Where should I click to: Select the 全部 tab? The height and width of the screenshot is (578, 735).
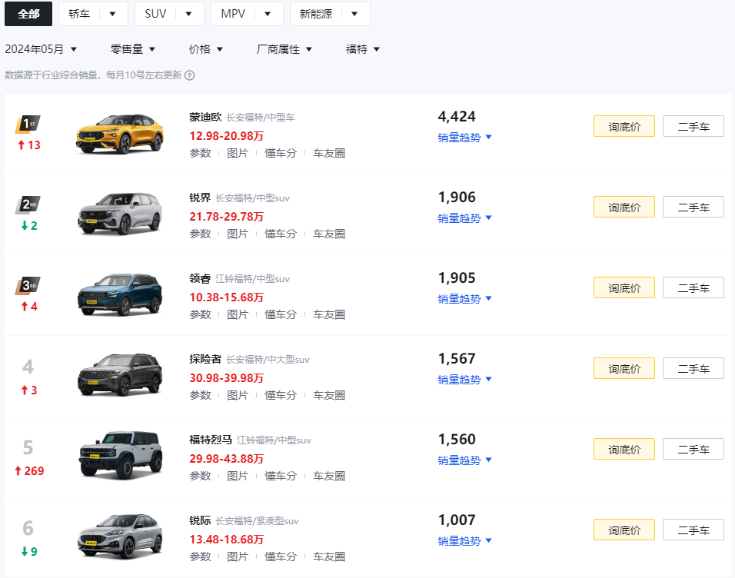28,14
